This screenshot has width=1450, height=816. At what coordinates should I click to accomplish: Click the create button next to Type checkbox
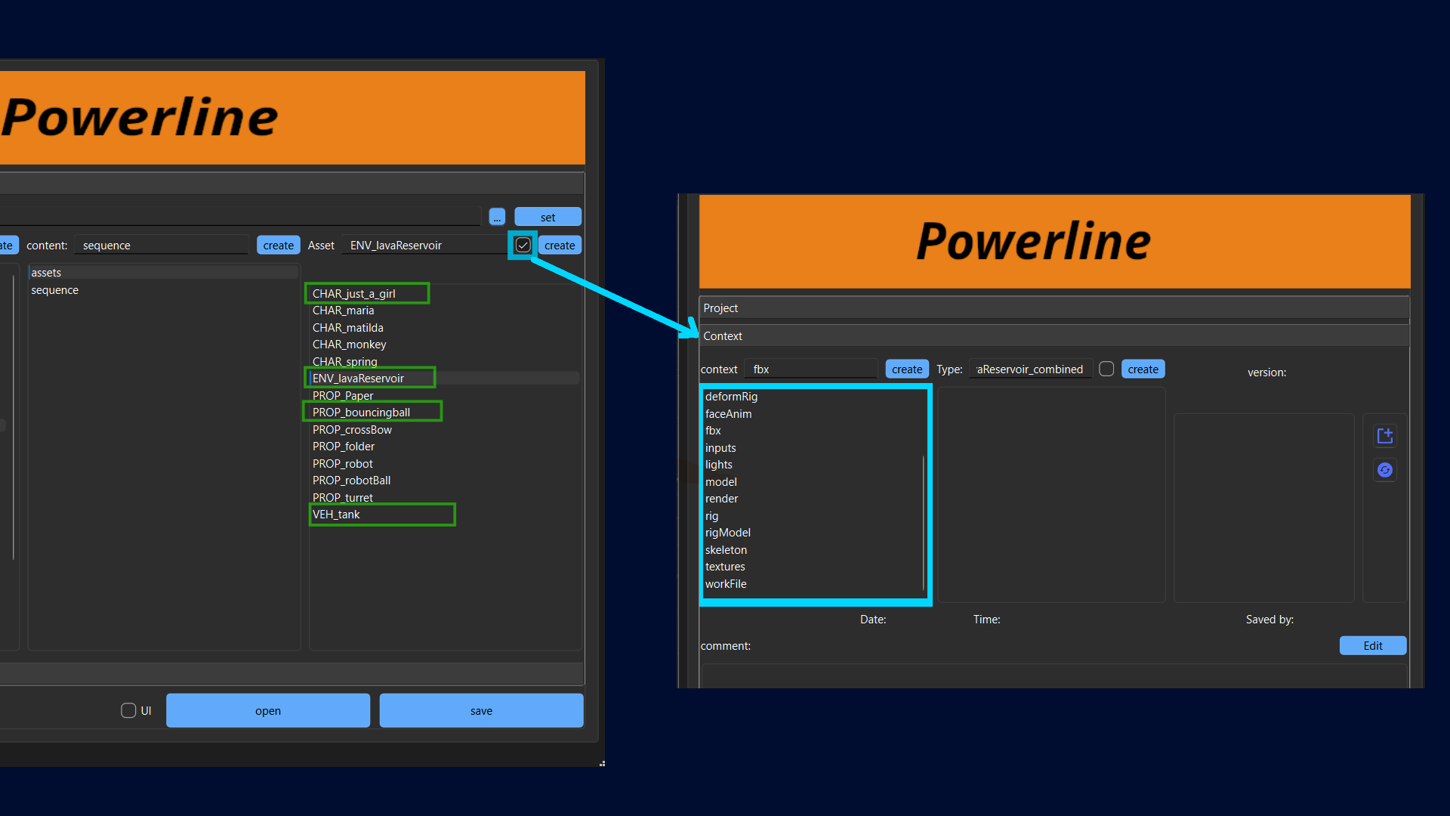1143,369
